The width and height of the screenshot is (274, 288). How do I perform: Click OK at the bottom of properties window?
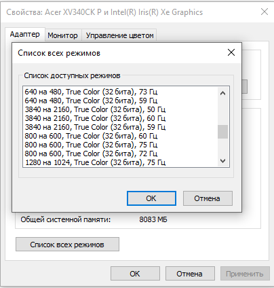coord(135,274)
